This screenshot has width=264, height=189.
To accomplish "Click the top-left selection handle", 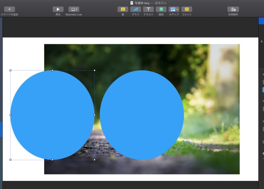I will pyautogui.click(x=10, y=70).
